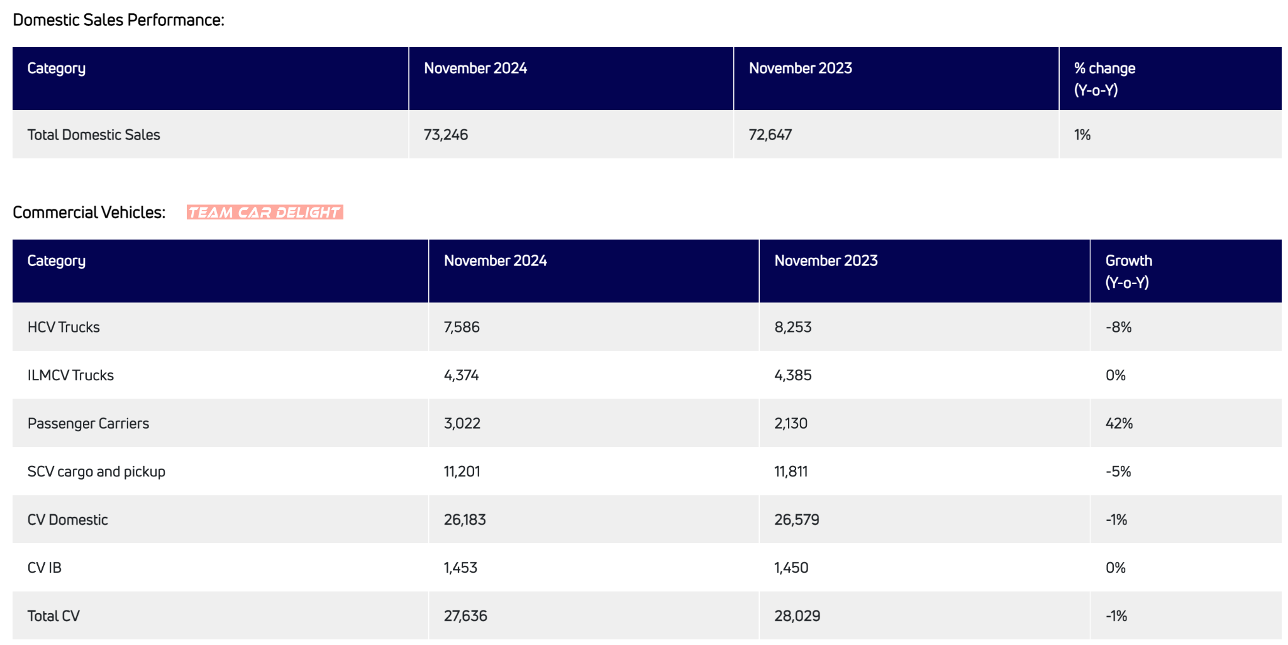Click '% change (Y-o-Y)' column header
The image size is (1288, 645).
[x=1105, y=79]
